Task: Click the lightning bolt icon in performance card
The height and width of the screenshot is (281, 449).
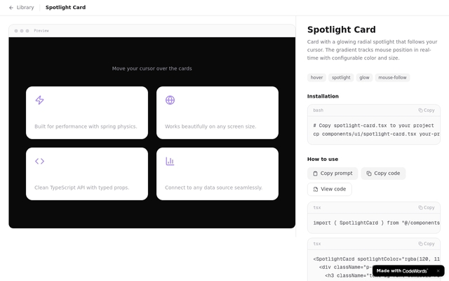Action: pyautogui.click(x=39, y=100)
